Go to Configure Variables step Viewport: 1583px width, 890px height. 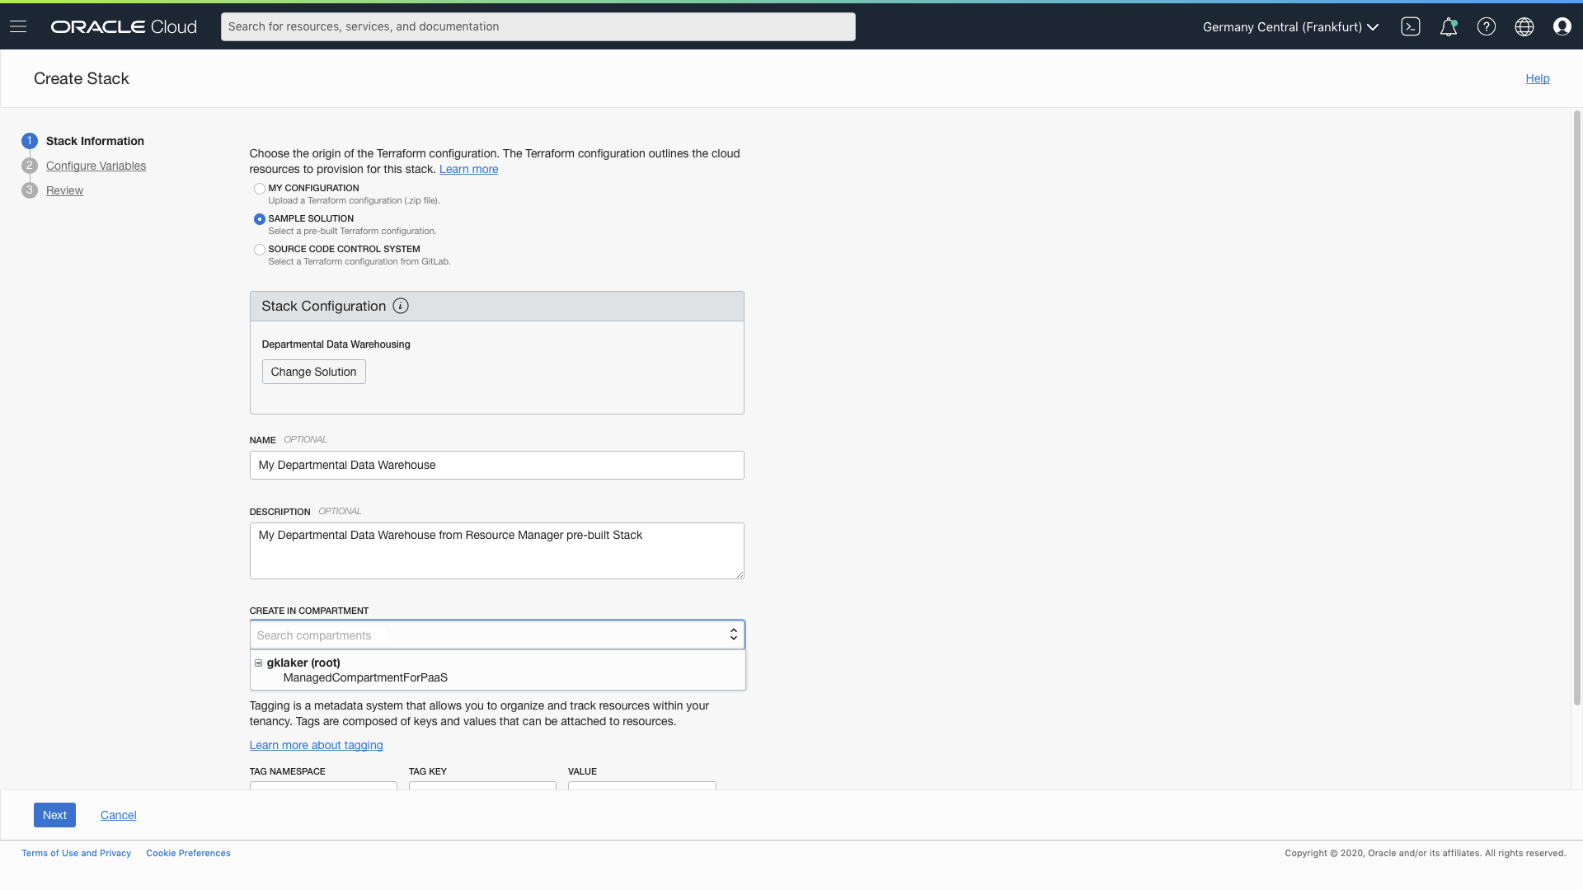[x=96, y=166]
